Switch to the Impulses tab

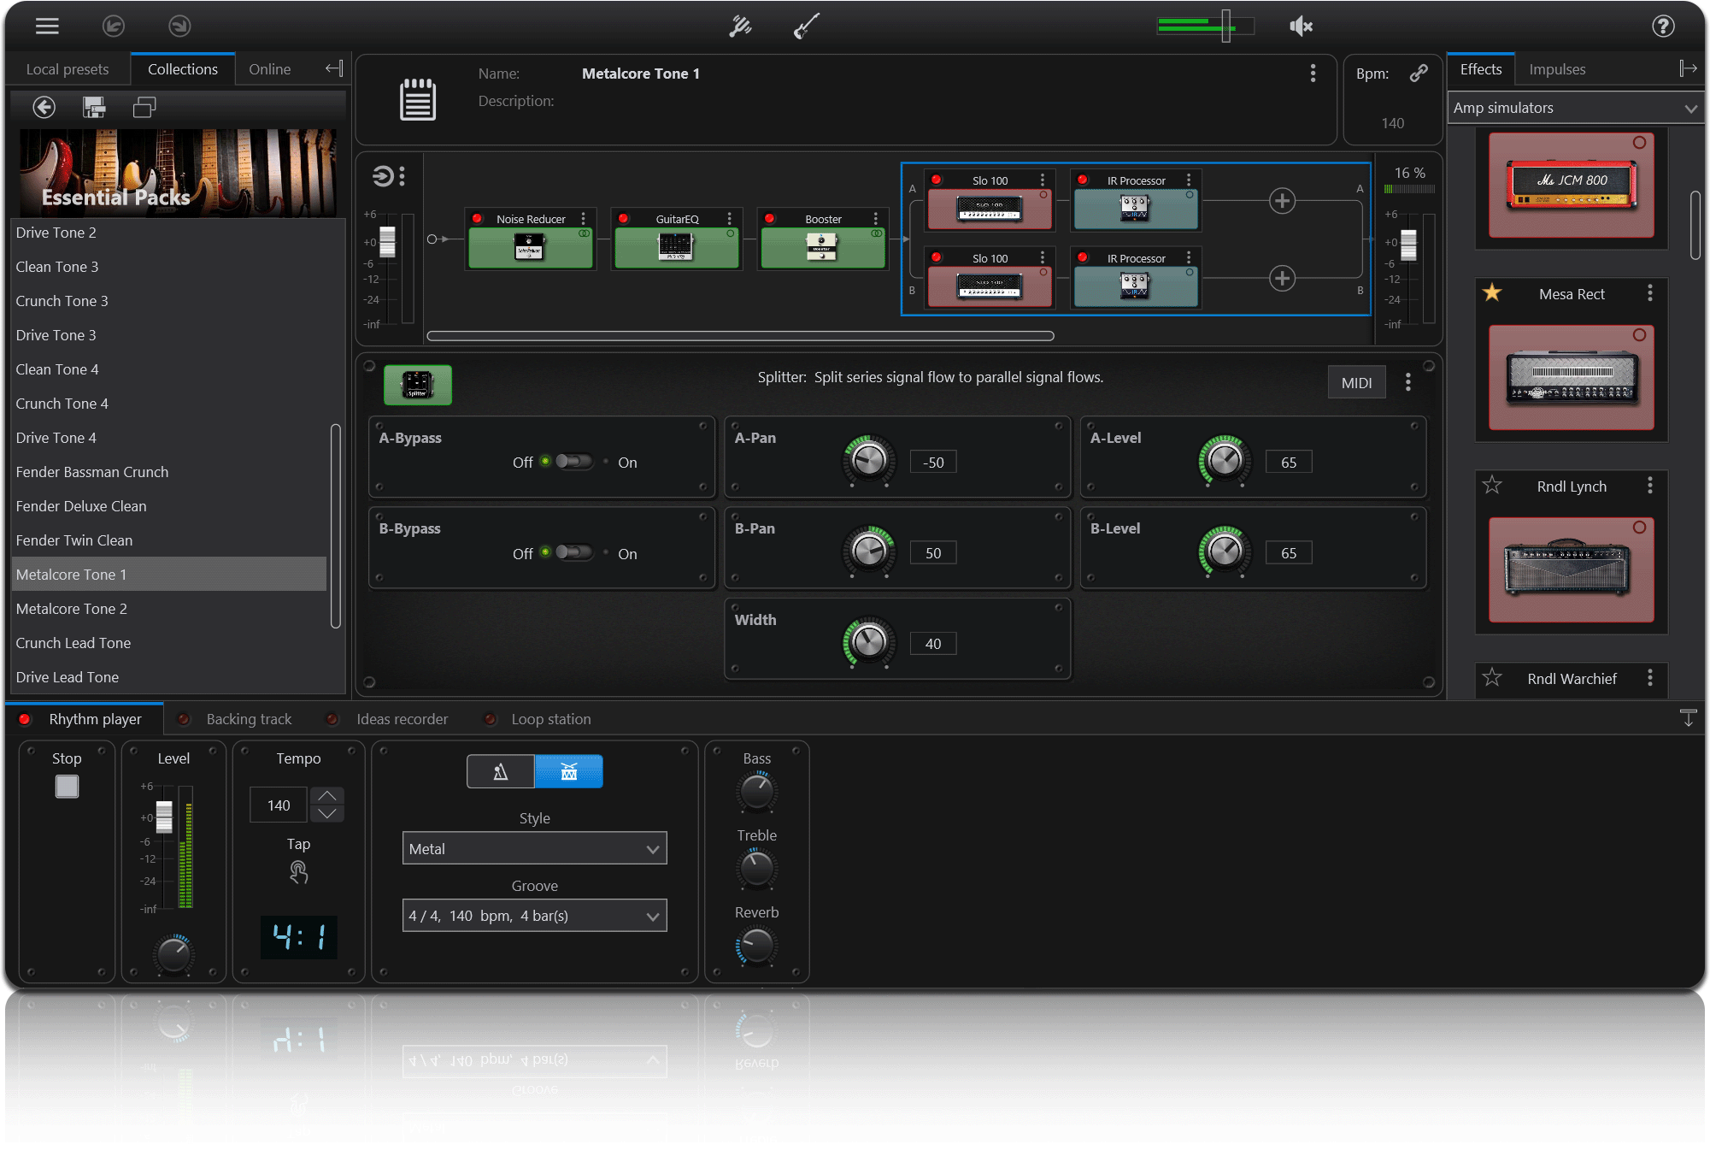(x=1556, y=69)
